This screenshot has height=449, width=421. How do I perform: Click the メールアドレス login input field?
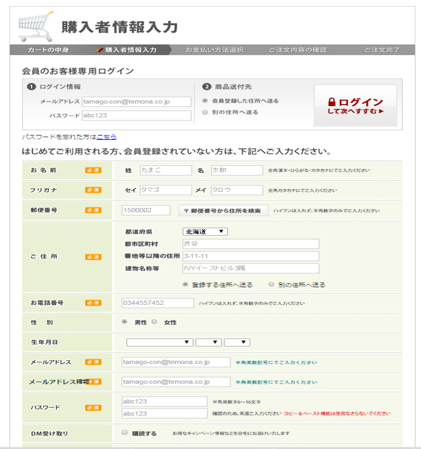tap(138, 101)
